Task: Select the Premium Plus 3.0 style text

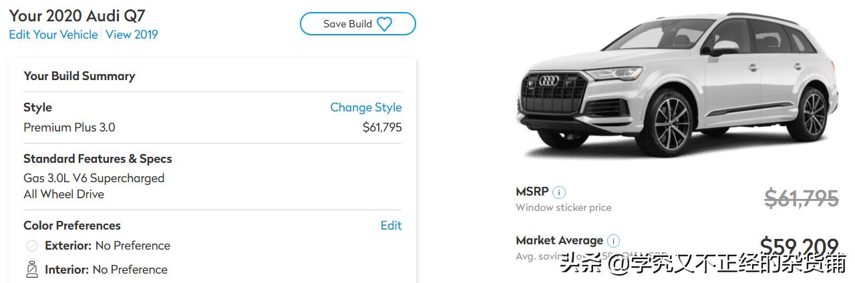Action: point(69,127)
